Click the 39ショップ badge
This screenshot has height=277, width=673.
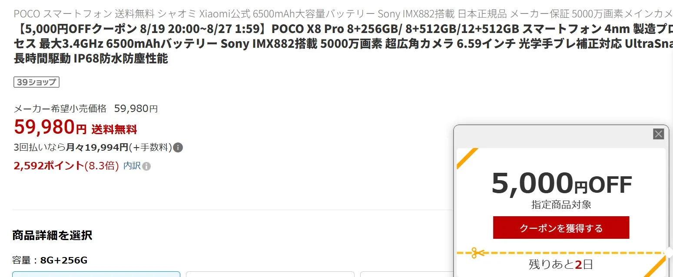(x=36, y=82)
